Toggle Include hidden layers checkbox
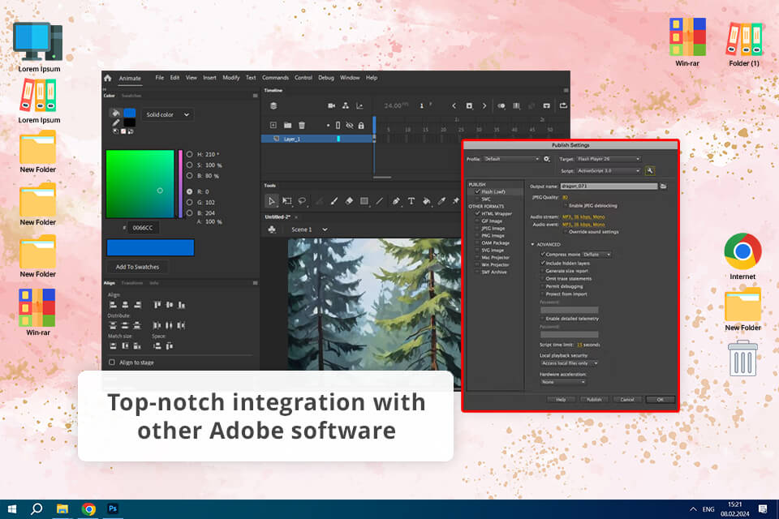 pos(543,263)
